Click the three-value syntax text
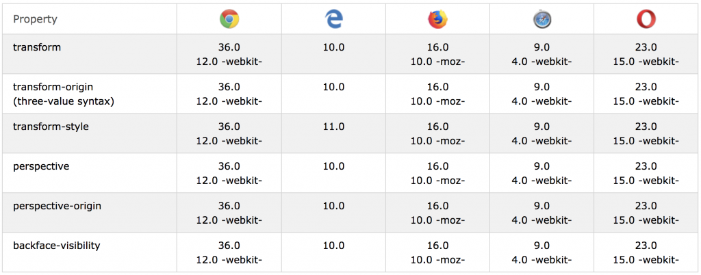This screenshot has height=275, width=701. (64, 102)
